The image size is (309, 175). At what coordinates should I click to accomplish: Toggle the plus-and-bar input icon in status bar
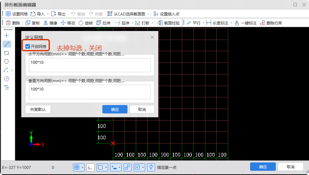[114, 167]
